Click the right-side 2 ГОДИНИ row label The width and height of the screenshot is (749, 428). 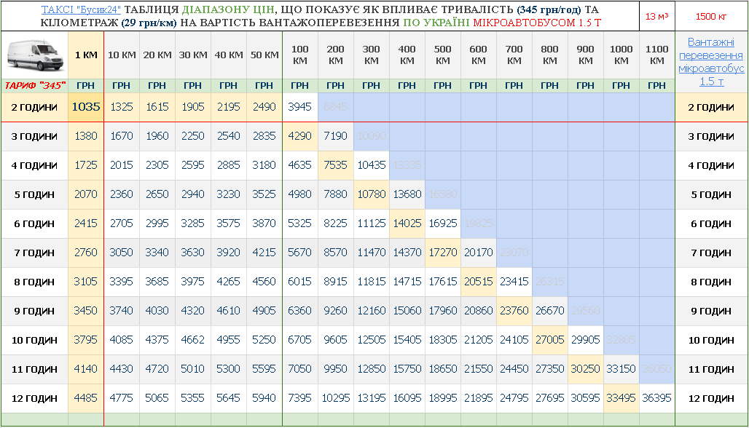[x=711, y=107]
